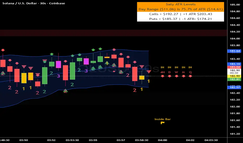The height and width of the screenshot is (143, 243).
Task: Click the IN label above 4H
Action: 162,67
